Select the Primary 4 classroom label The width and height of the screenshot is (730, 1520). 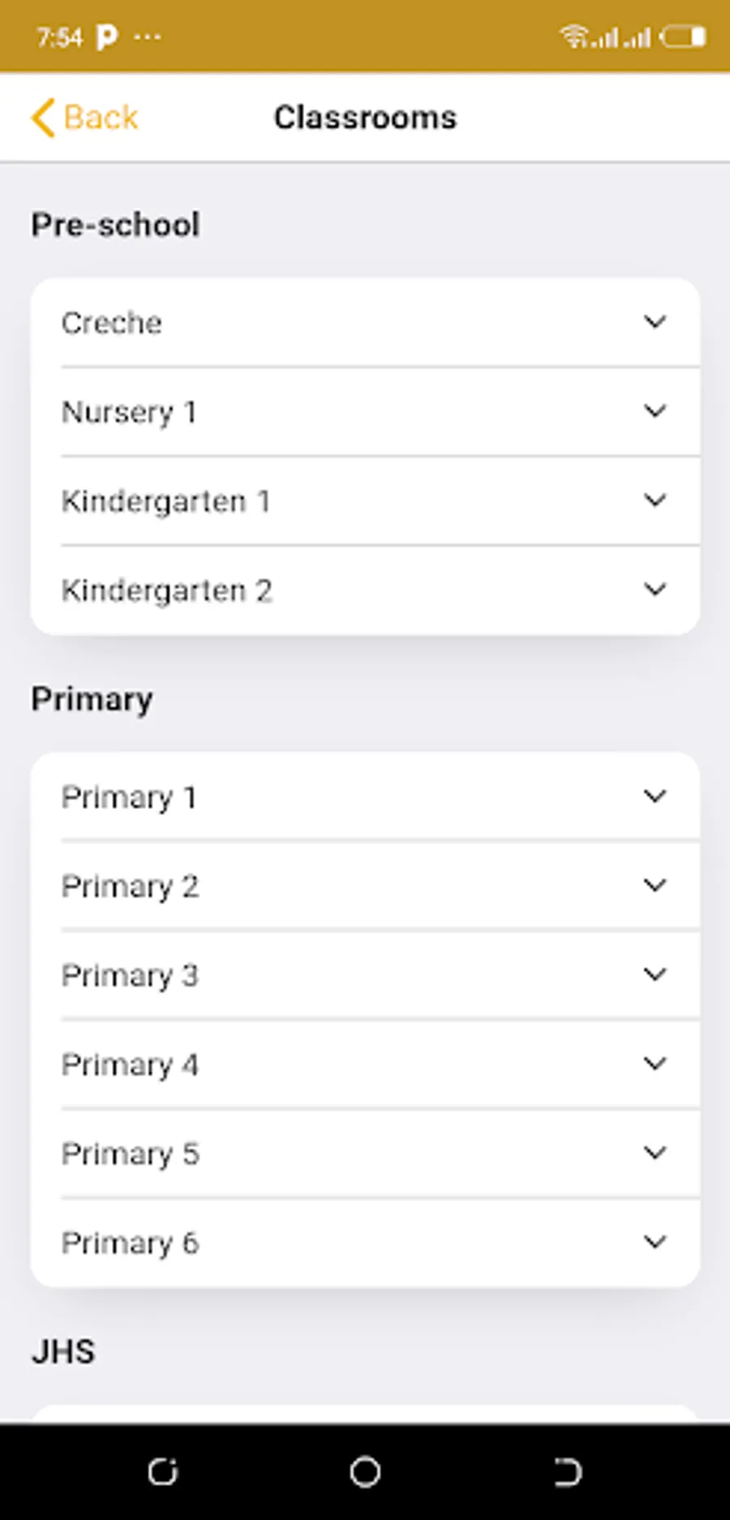[130, 1065]
